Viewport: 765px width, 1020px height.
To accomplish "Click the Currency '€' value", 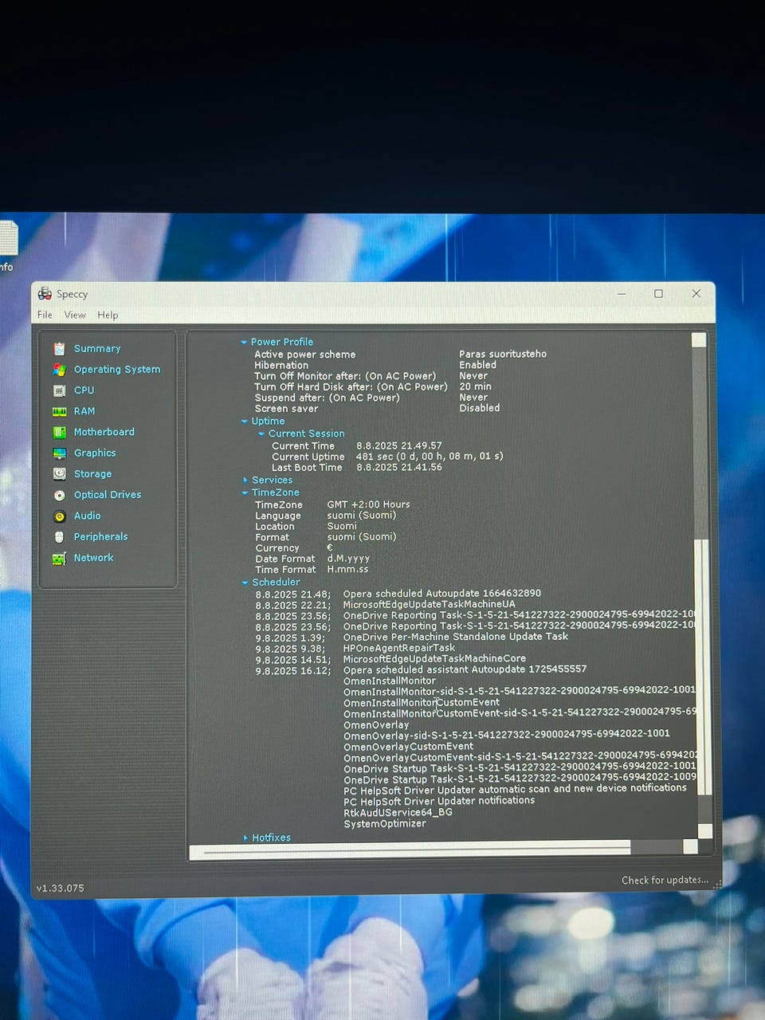I will coord(330,547).
